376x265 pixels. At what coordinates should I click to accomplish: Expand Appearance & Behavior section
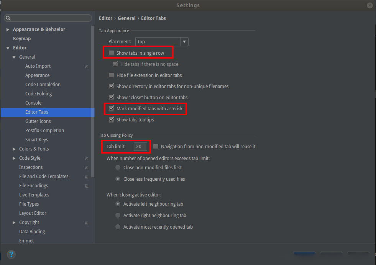(8, 29)
